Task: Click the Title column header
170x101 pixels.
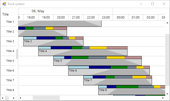Action: pyautogui.click(x=5, y=14)
